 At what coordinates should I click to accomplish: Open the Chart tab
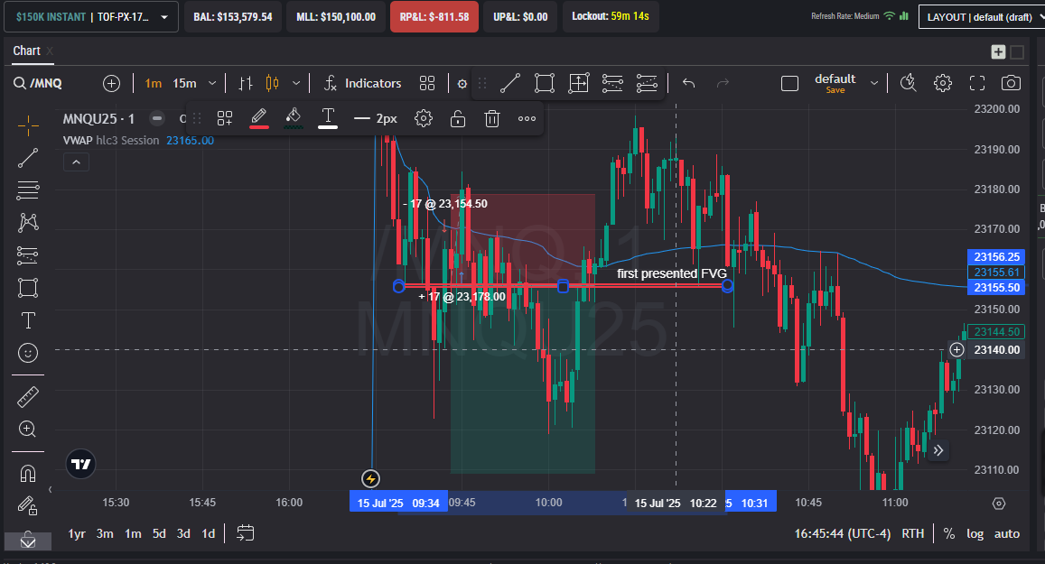click(27, 51)
